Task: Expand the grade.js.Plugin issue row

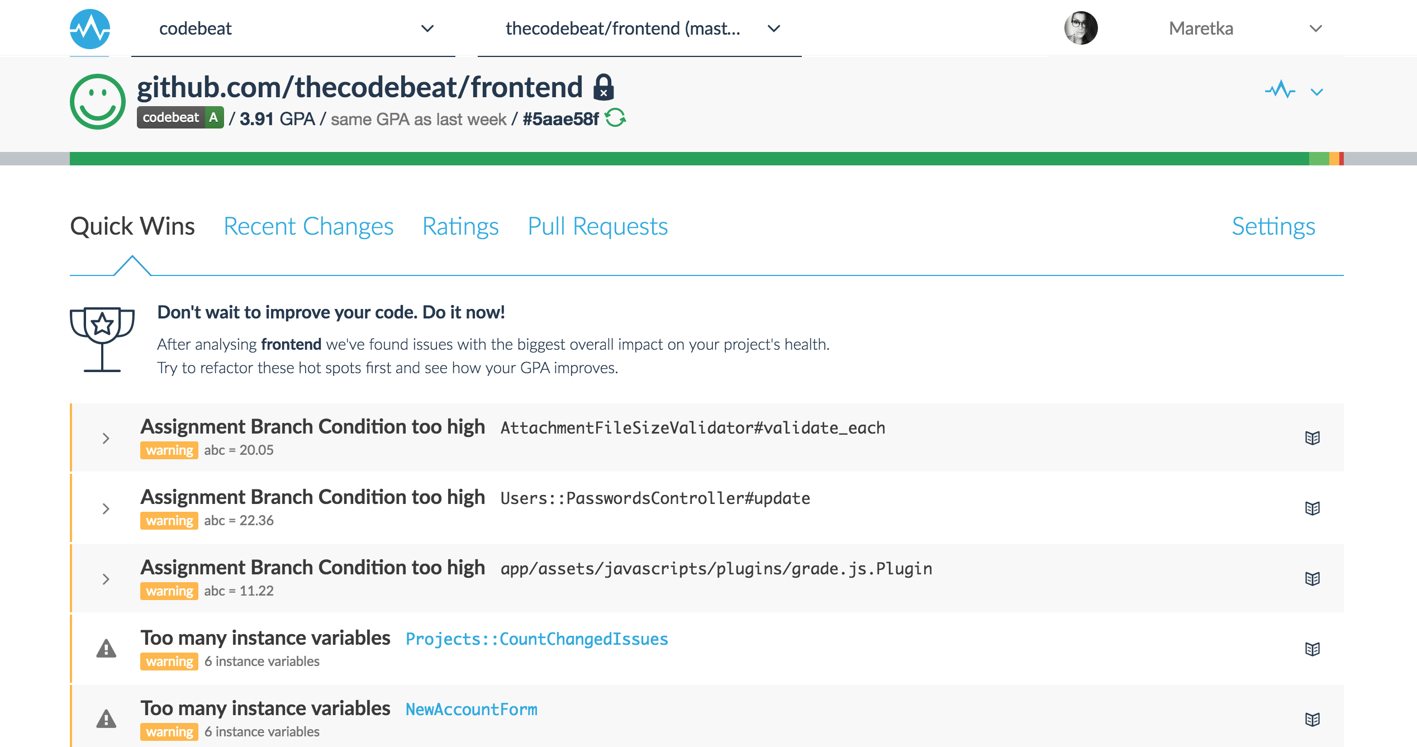Action: point(106,579)
